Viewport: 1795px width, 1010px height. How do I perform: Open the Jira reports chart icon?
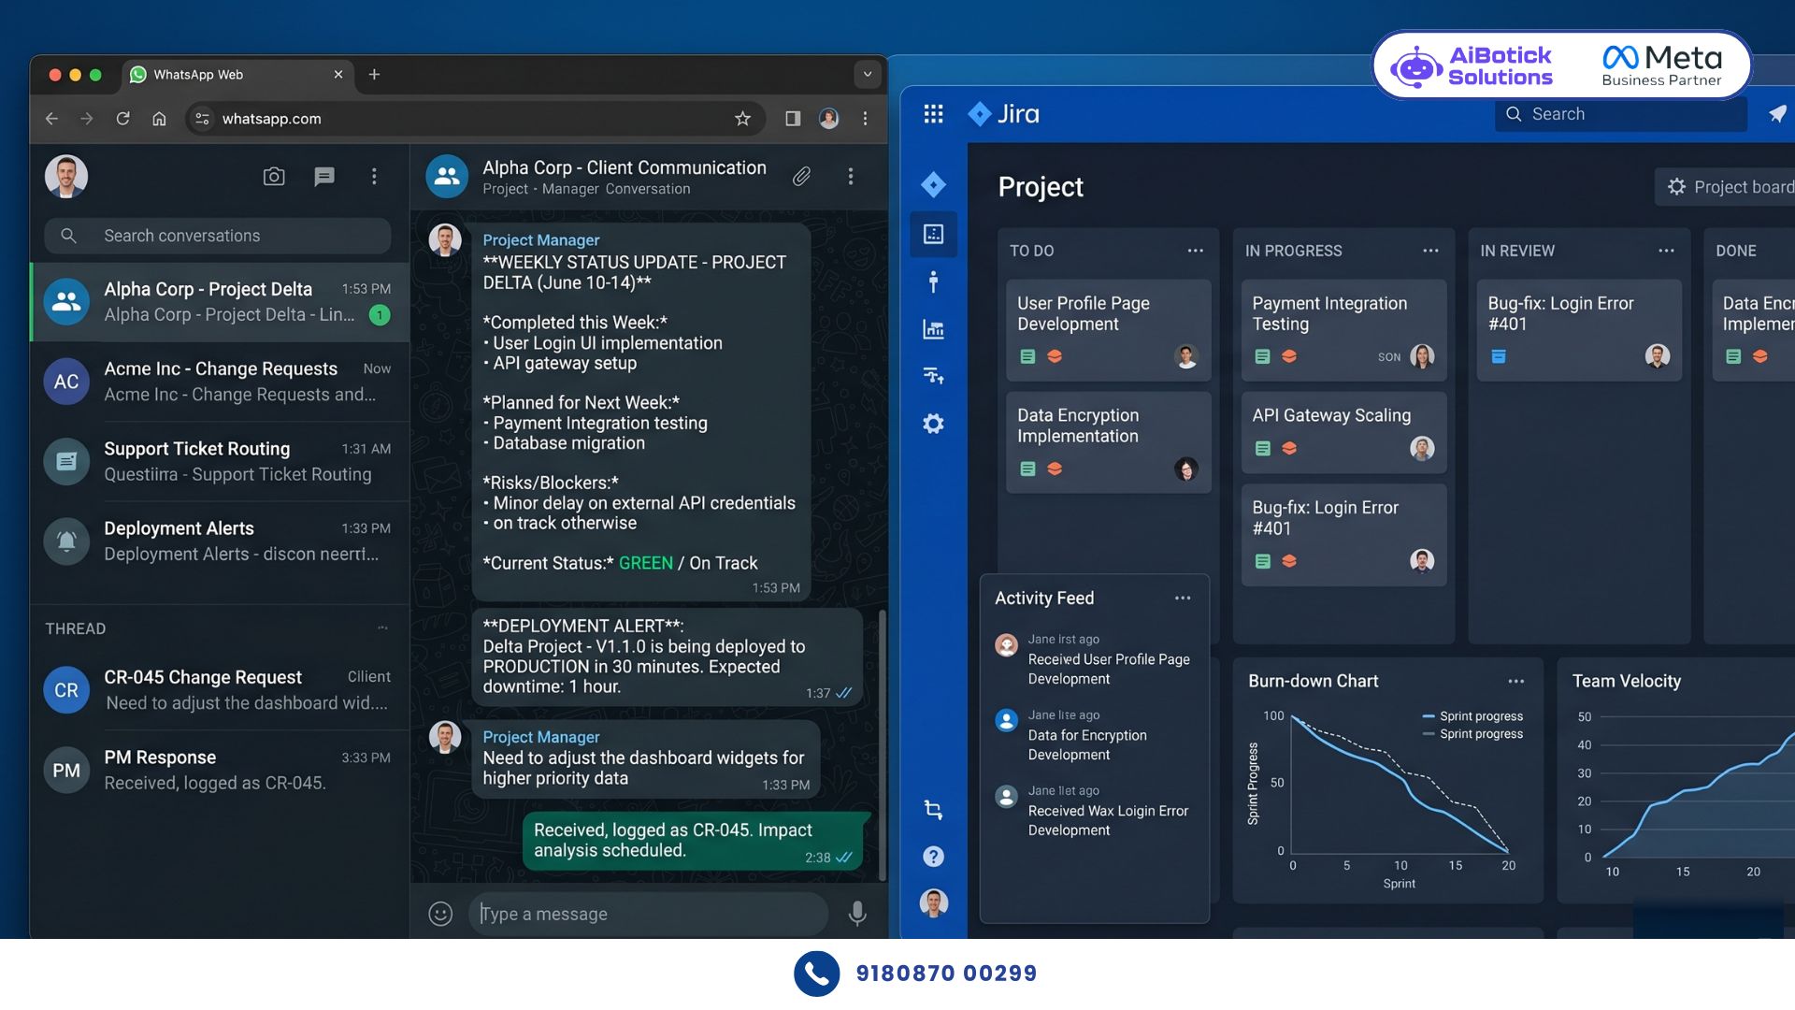click(933, 329)
